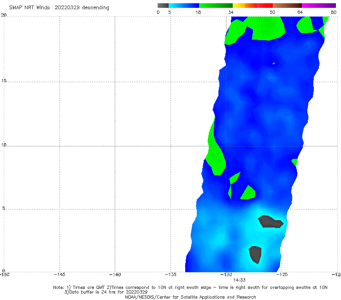This screenshot has height=300, width=341.
Task: Click the longitude label '-145'
Action: coord(59,275)
